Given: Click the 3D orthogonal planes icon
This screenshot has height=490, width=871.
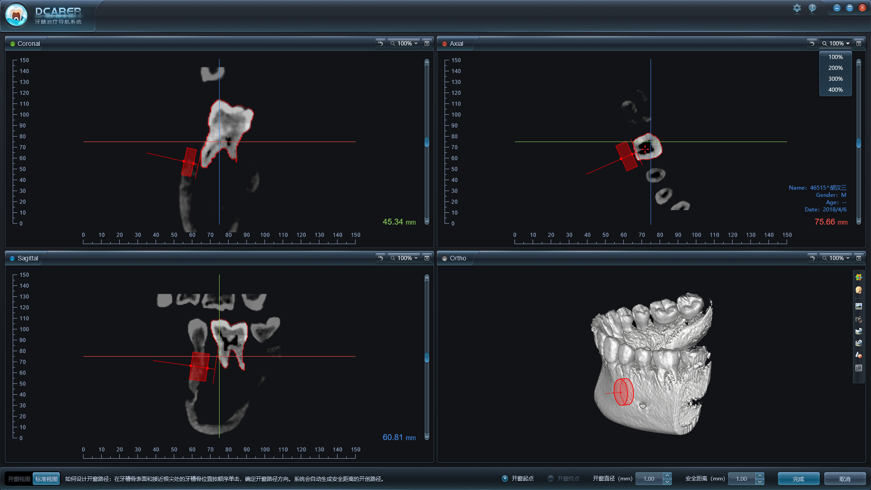Looking at the screenshot, I should (858, 277).
